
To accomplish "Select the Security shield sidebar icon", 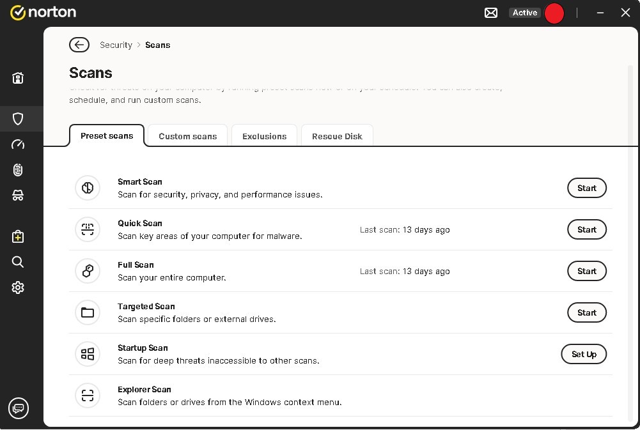I will pos(17,119).
